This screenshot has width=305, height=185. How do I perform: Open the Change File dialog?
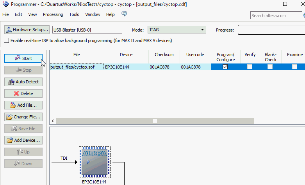23,117
